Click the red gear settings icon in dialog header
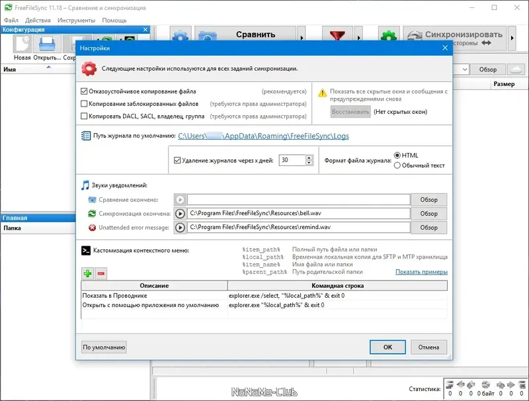 coord(89,69)
